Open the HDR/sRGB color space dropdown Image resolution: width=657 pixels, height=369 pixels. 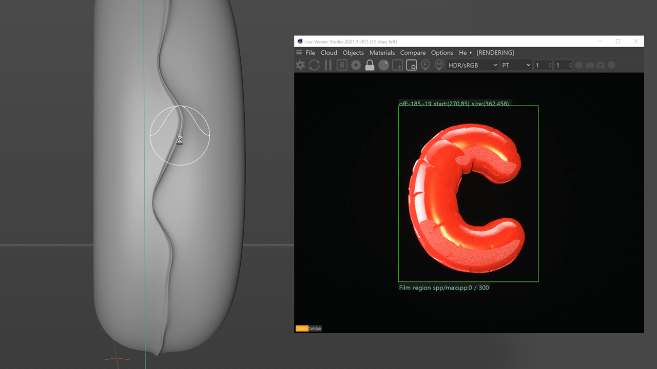click(x=473, y=65)
